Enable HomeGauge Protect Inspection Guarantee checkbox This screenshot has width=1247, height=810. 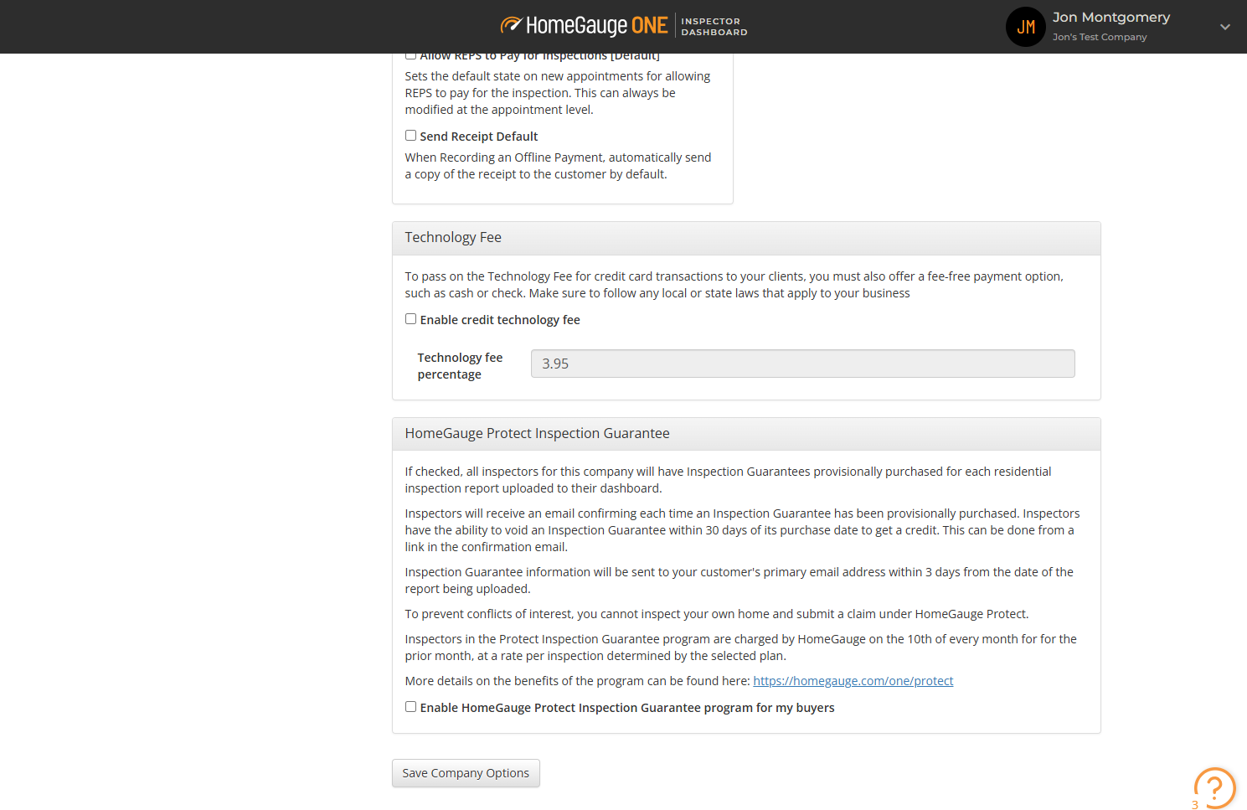tap(410, 707)
